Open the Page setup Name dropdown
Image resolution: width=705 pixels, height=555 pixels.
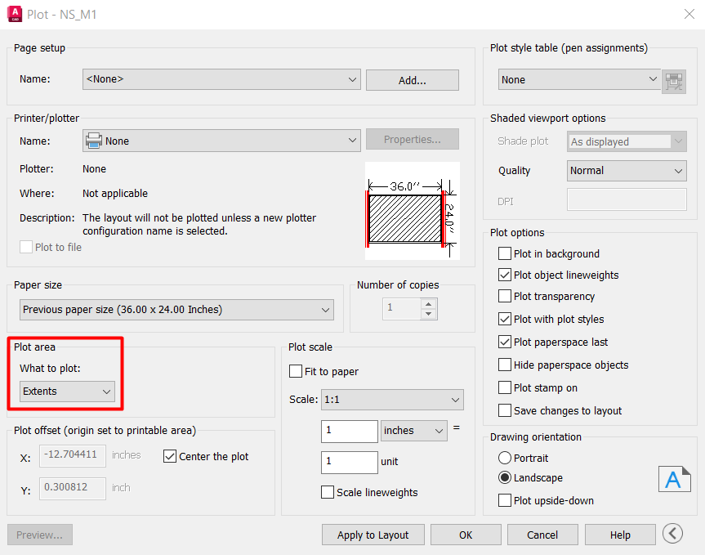point(221,79)
